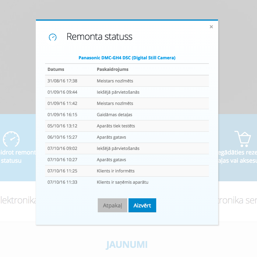Click the background page's white speedometer icon
This screenshot has height=257, width=257.
(x=11, y=139)
